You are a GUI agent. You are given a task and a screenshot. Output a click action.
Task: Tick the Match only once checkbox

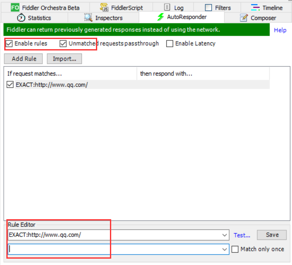coord(235,249)
